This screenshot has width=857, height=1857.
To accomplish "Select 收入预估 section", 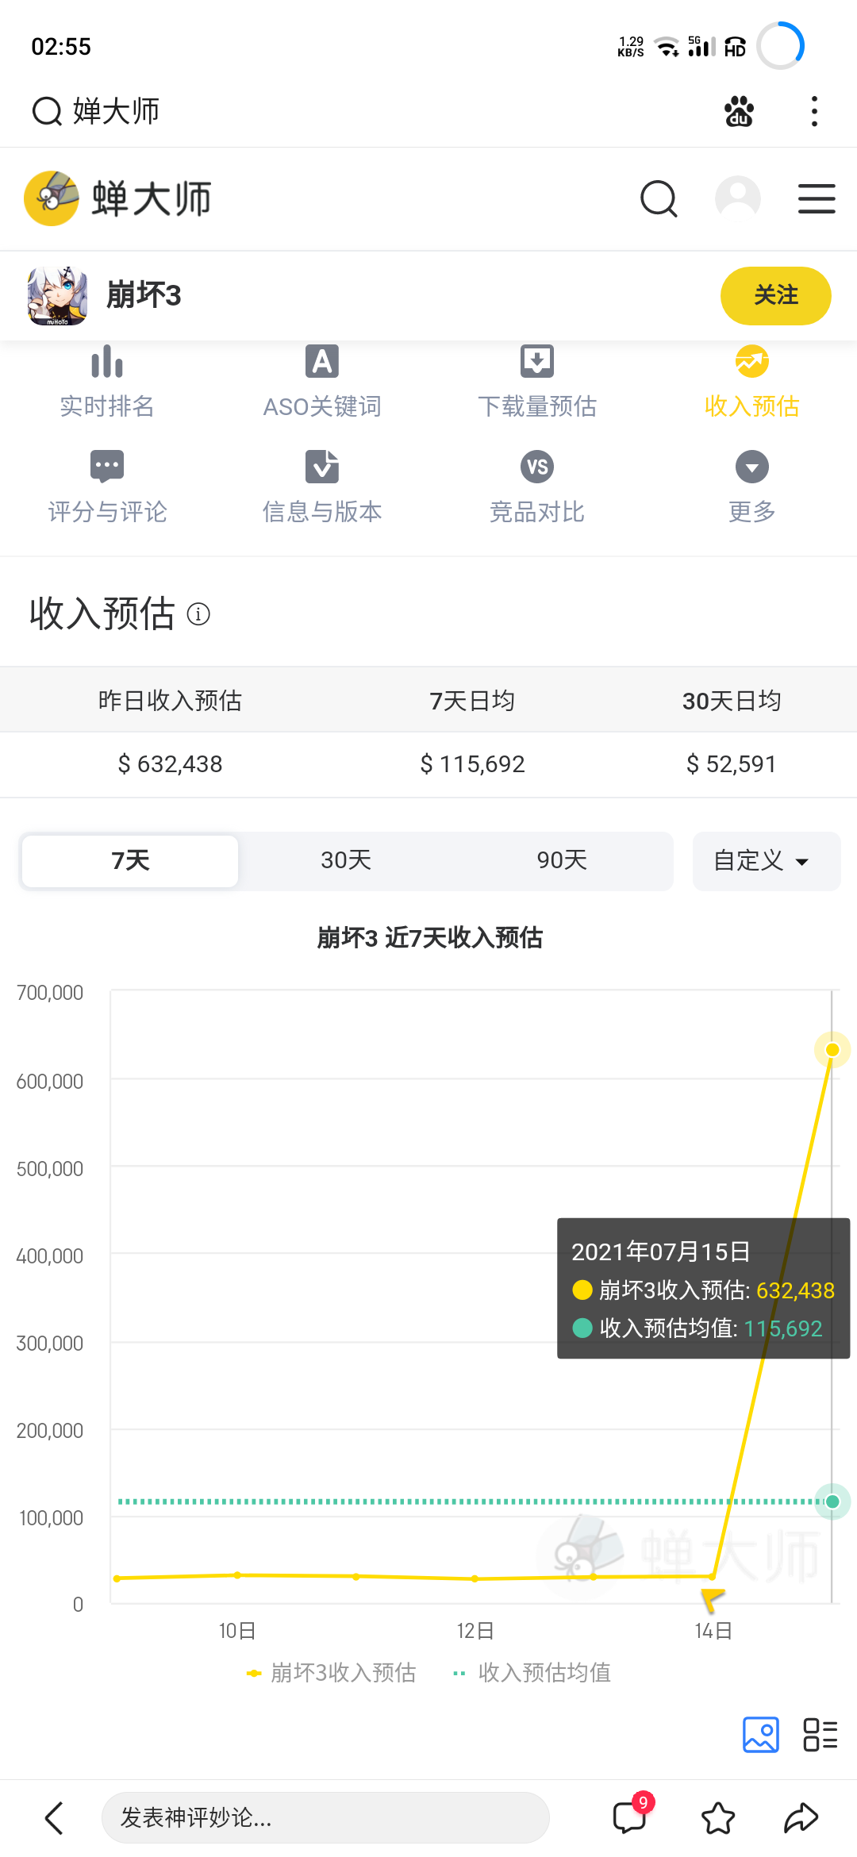I will point(752,383).
